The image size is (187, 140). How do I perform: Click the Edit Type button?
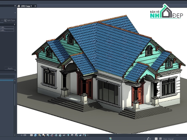10,20
